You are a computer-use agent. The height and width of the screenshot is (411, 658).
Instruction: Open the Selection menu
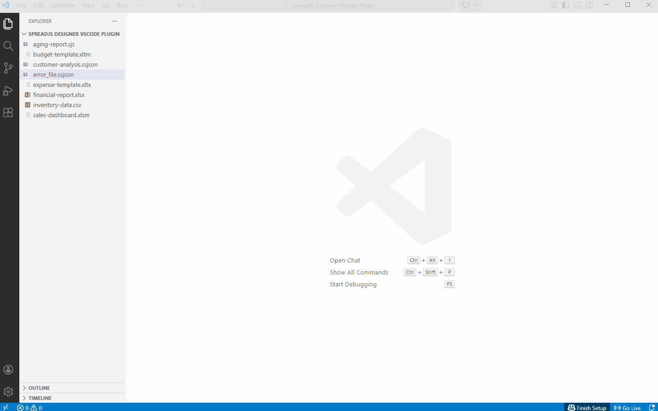click(63, 6)
